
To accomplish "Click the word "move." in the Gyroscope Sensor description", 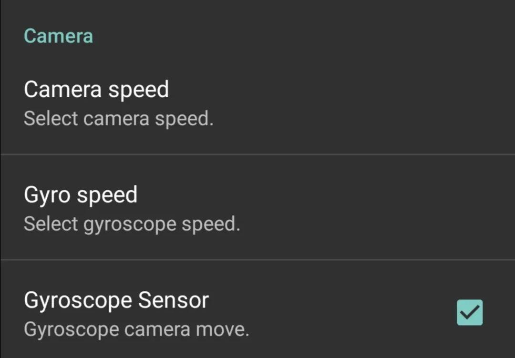I will (227, 329).
